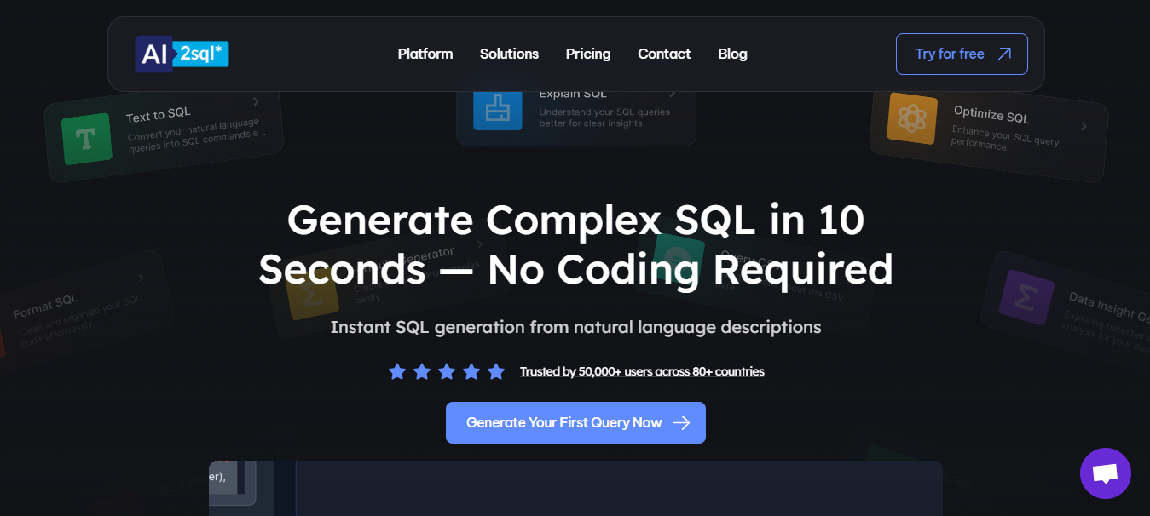
Task: Click Explain SQL description text
Action: click(604, 118)
